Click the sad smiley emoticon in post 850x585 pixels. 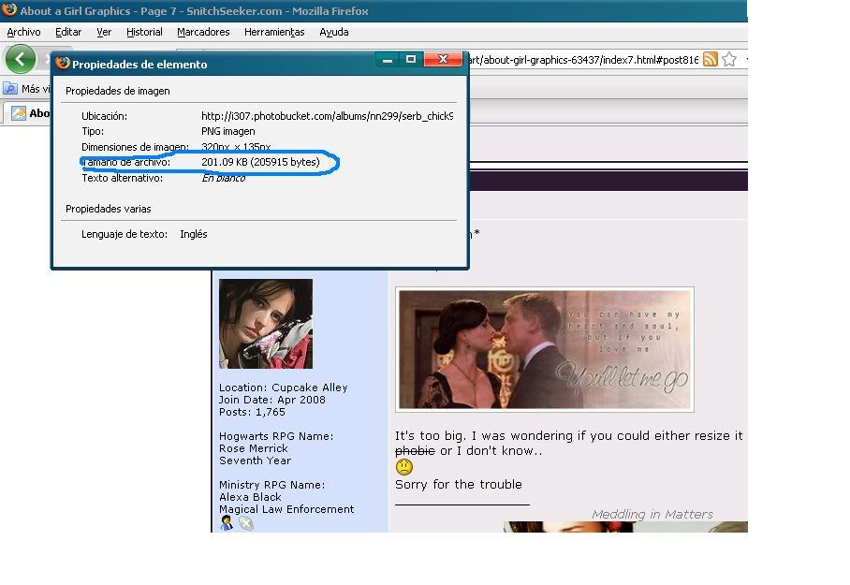point(403,466)
